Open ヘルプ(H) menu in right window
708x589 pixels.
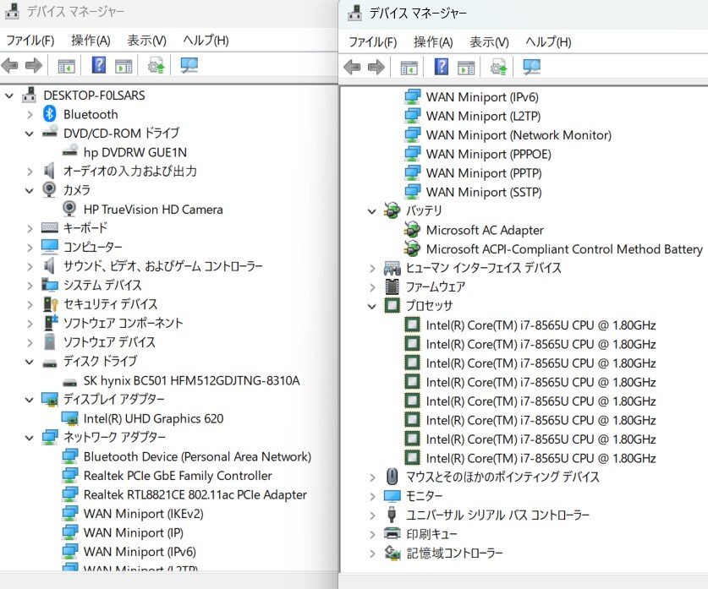click(549, 42)
